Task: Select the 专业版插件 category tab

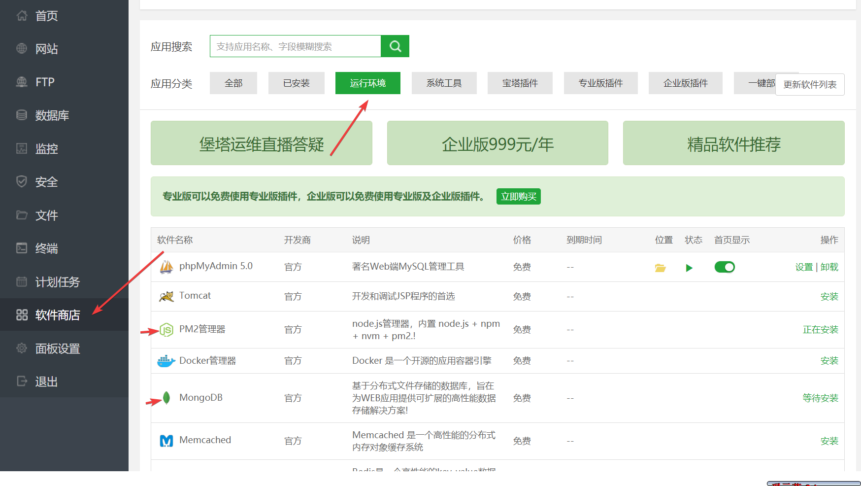Action: coord(601,83)
